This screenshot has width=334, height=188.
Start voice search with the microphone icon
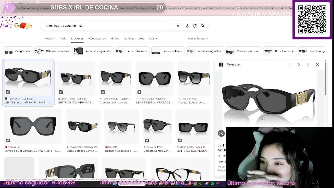pyautogui.click(x=187, y=26)
